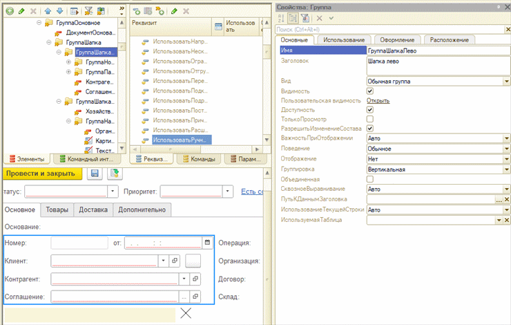Expand ГруппаНо... tree node
Image resolution: width=511 pixels, height=325 pixels.
[68, 62]
